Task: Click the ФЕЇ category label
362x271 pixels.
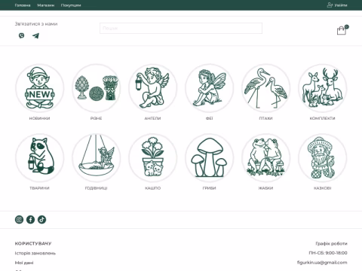Action: (x=209, y=118)
